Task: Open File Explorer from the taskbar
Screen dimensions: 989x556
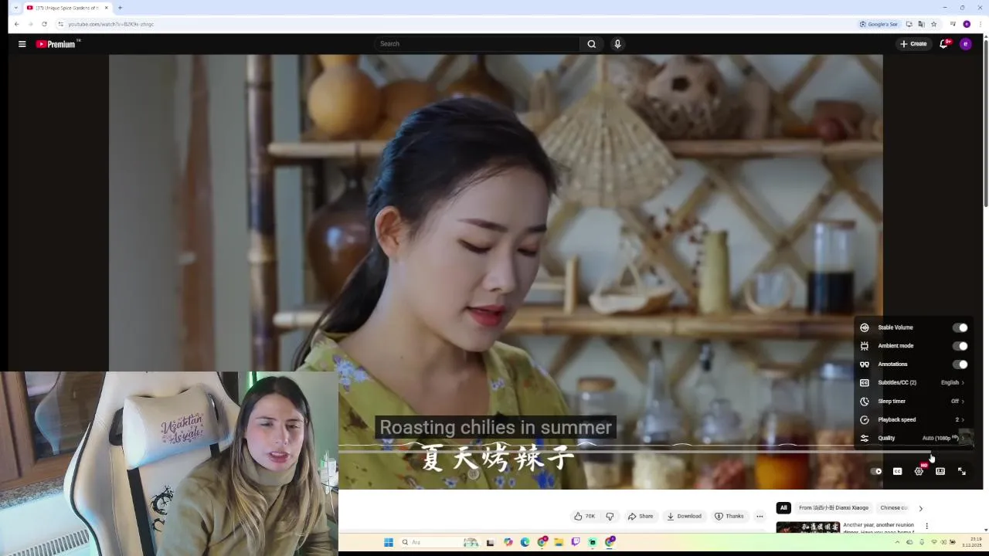Action: point(559,542)
